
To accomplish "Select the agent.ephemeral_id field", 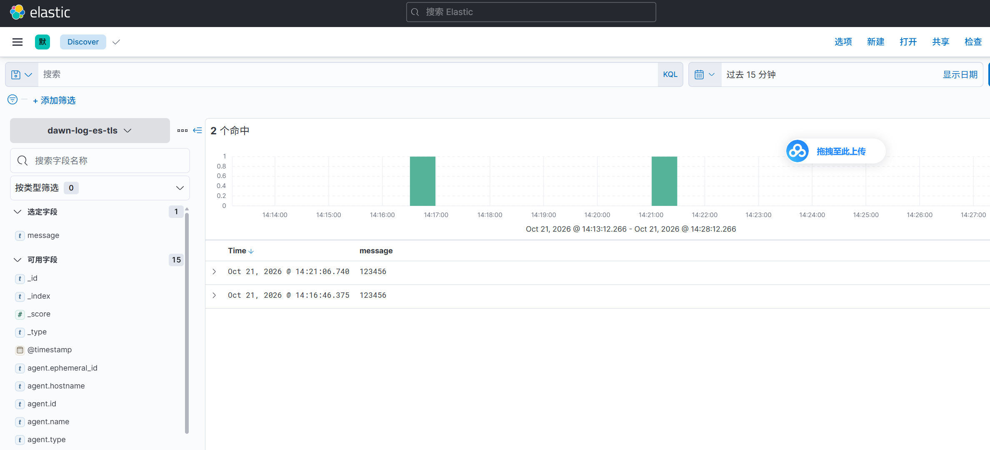I will pos(62,368).
